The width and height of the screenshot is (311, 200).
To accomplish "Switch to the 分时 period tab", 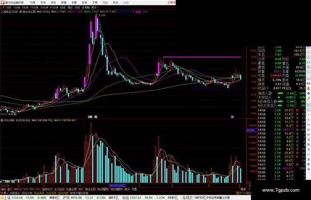I will [9, 7].
